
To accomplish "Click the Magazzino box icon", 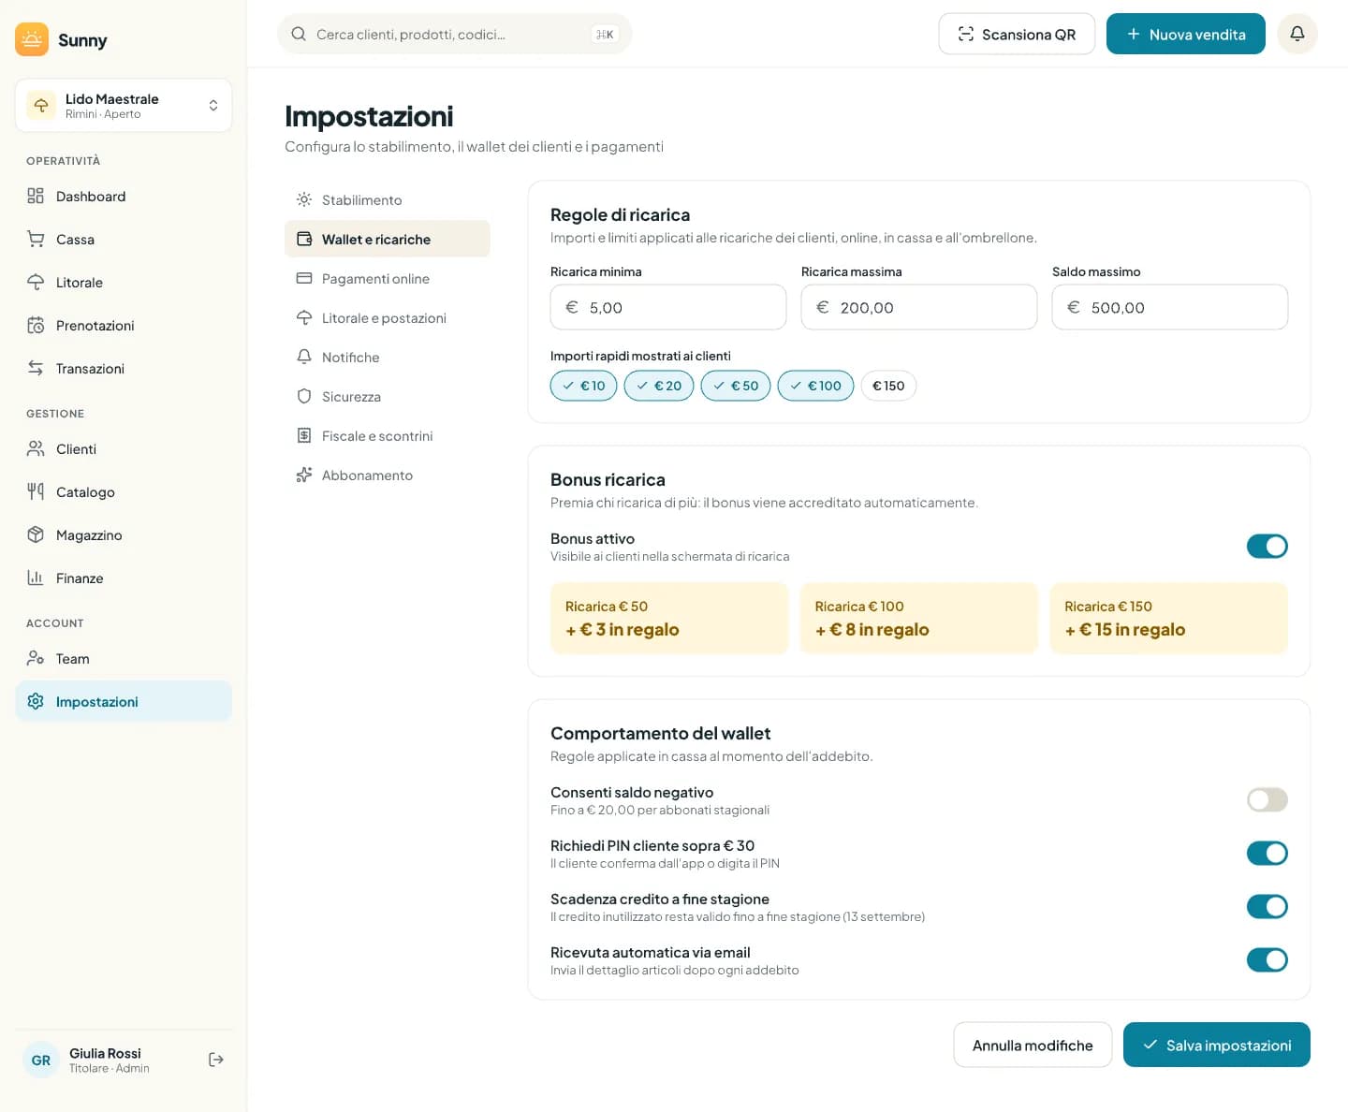I will pos(36,534).
